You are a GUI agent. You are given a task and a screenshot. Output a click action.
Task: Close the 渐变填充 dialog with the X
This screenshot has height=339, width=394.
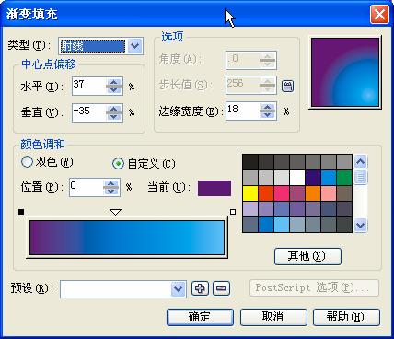point(379,15)
